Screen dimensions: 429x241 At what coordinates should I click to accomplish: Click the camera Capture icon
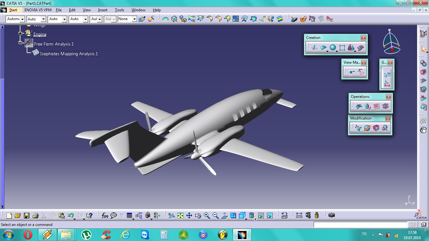331,215
